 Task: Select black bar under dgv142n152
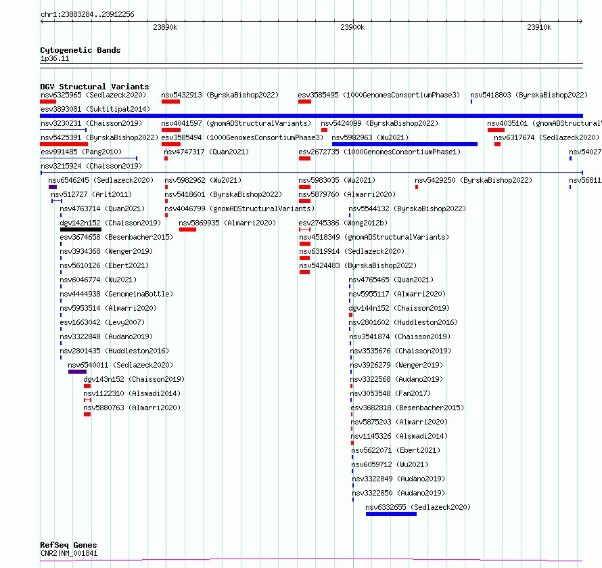coord(80,230)
